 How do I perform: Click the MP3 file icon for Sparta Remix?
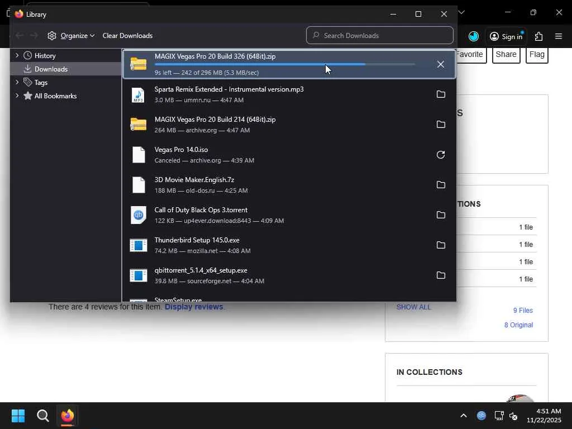click(139, 95)
